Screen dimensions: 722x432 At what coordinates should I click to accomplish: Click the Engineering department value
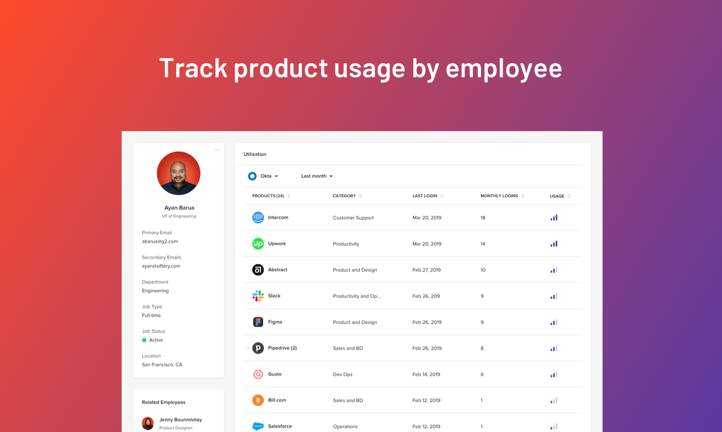pos(155,291)
